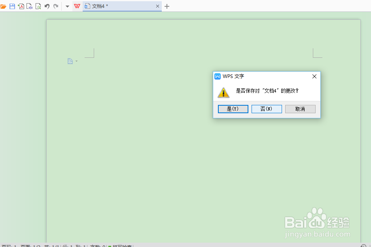
Task: Click 取消 to cancel closing
Action: (300, 109)
